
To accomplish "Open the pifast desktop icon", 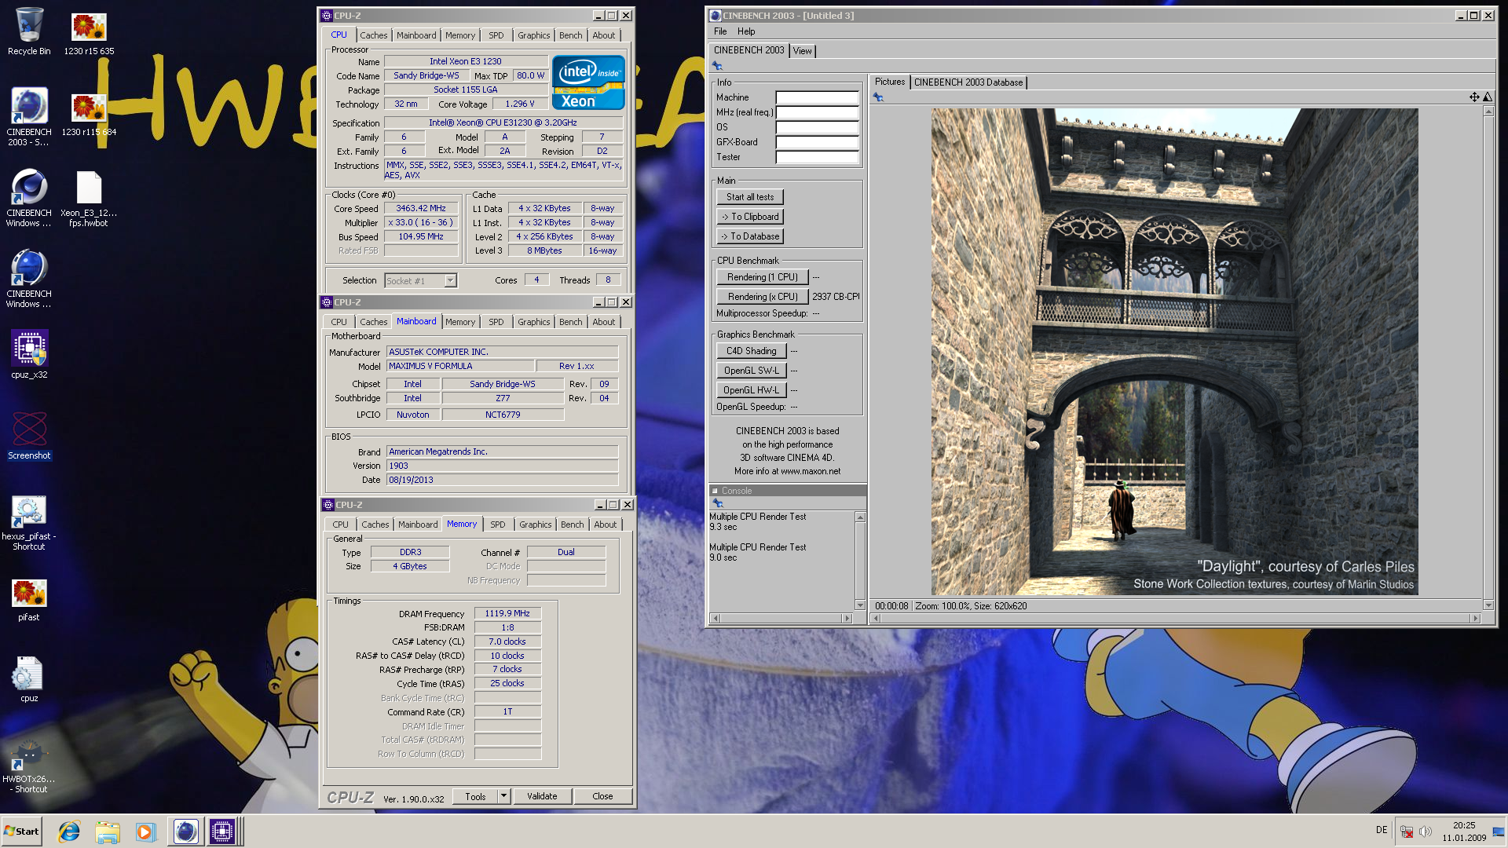I will tap(29, 600).
